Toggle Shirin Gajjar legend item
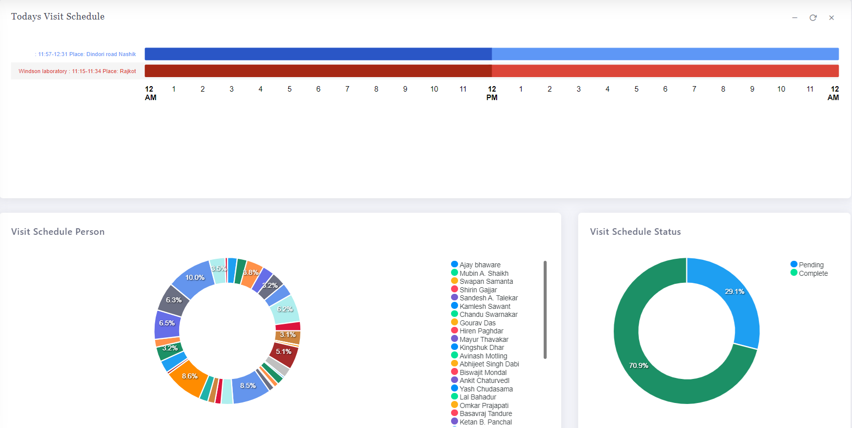The image size is (852, 428). 474,290
